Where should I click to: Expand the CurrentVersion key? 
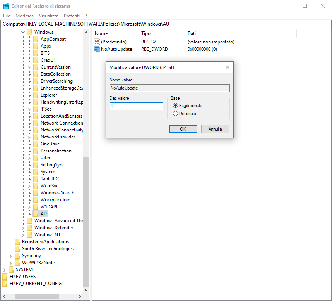(29, 67)
